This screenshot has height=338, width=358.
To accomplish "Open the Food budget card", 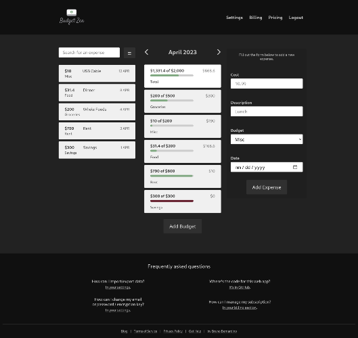I will tap(183, 151).
